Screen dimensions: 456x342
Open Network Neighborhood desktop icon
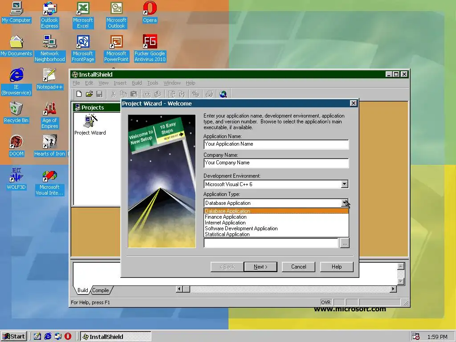pos(50,49)
